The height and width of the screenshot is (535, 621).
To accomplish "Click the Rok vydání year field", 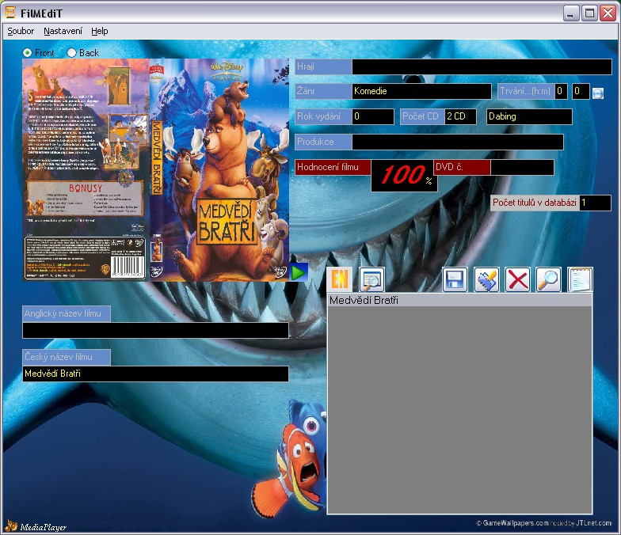I will pyautogui.click(x=372, y=117).
